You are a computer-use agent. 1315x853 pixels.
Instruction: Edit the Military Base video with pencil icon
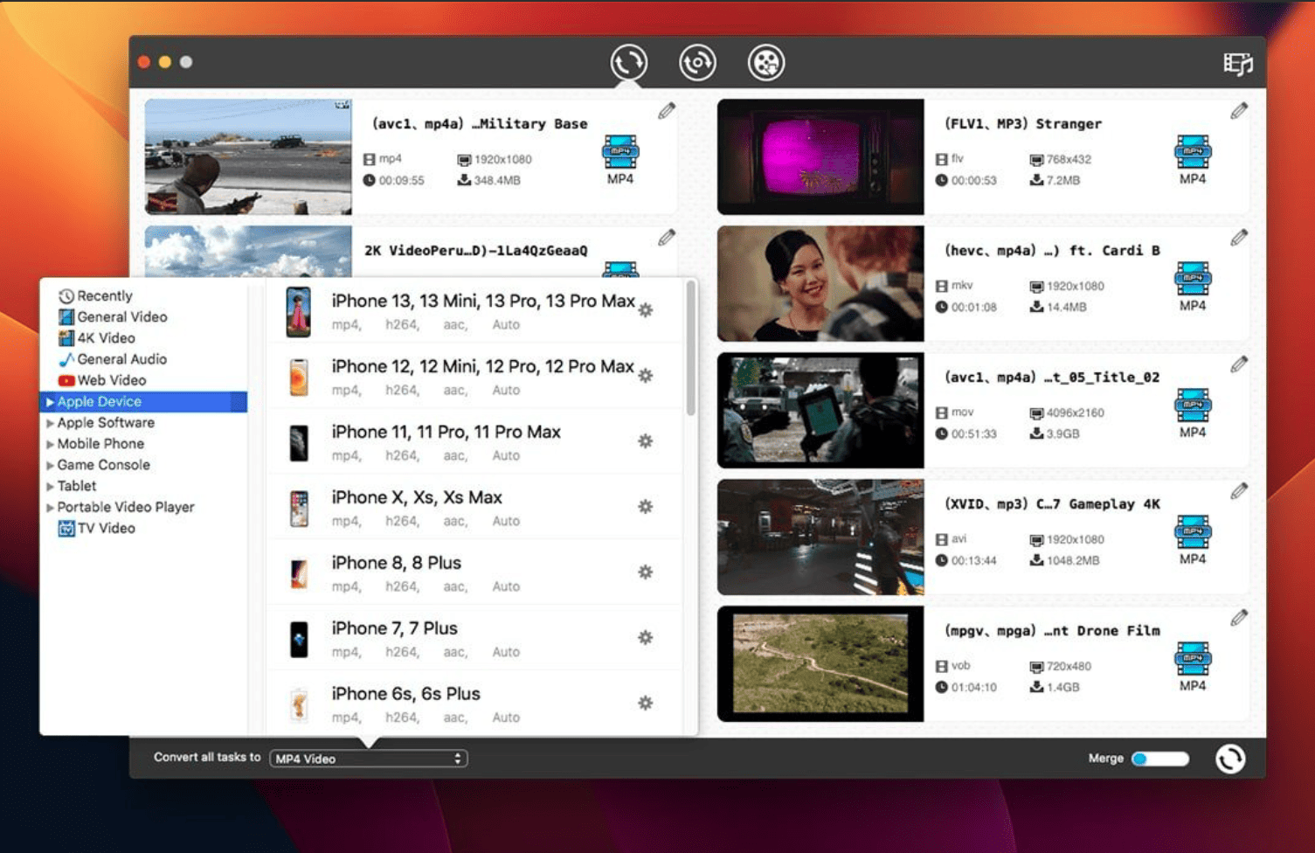coord(667,111)
